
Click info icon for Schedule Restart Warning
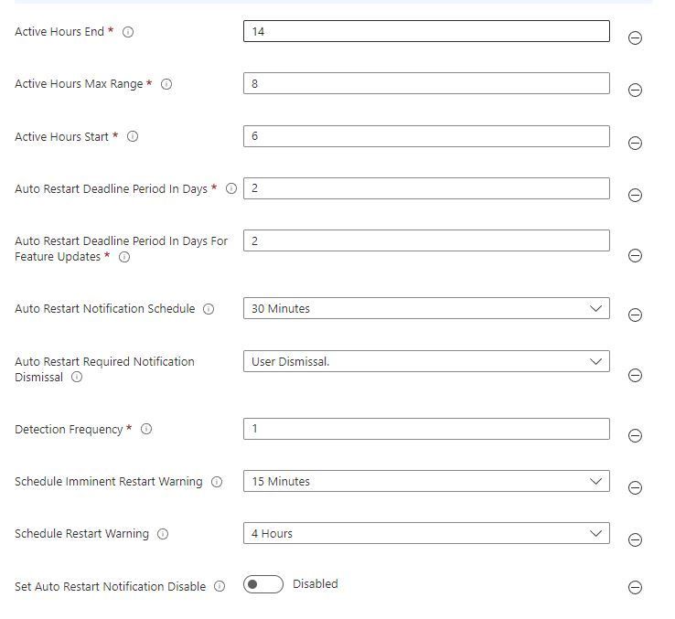(163, 534)
